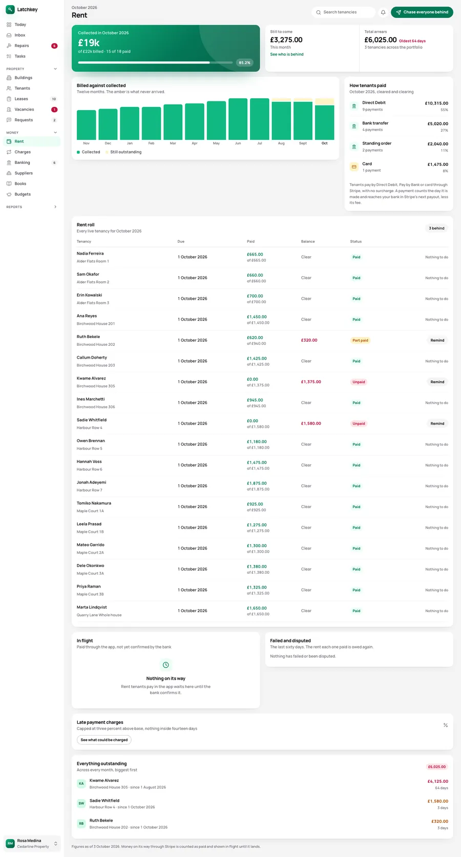Viewport: 461px width, 857px height.
Task: Open the Requests menu label
Action: 24,120
